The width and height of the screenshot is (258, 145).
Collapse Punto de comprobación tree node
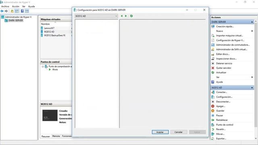click(x=43, y=66)
